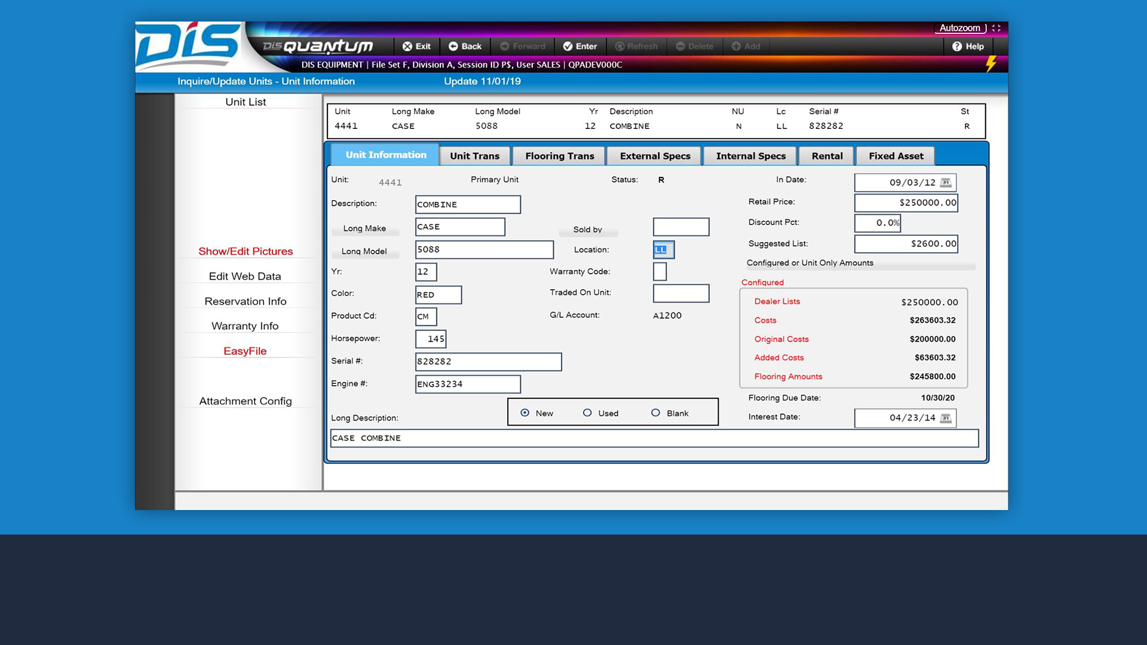Click the Autozoom control
The height and width of the screenshot is (645, 1147).
pyautogui.click(x=959, y=28)
